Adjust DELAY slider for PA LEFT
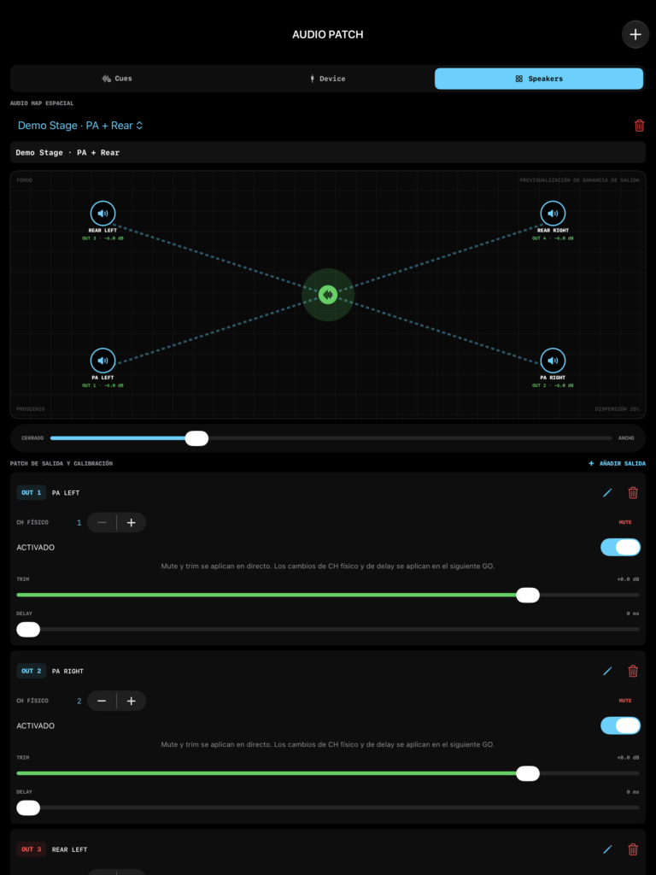The image size is (656, 875). (x=328, y=630)
